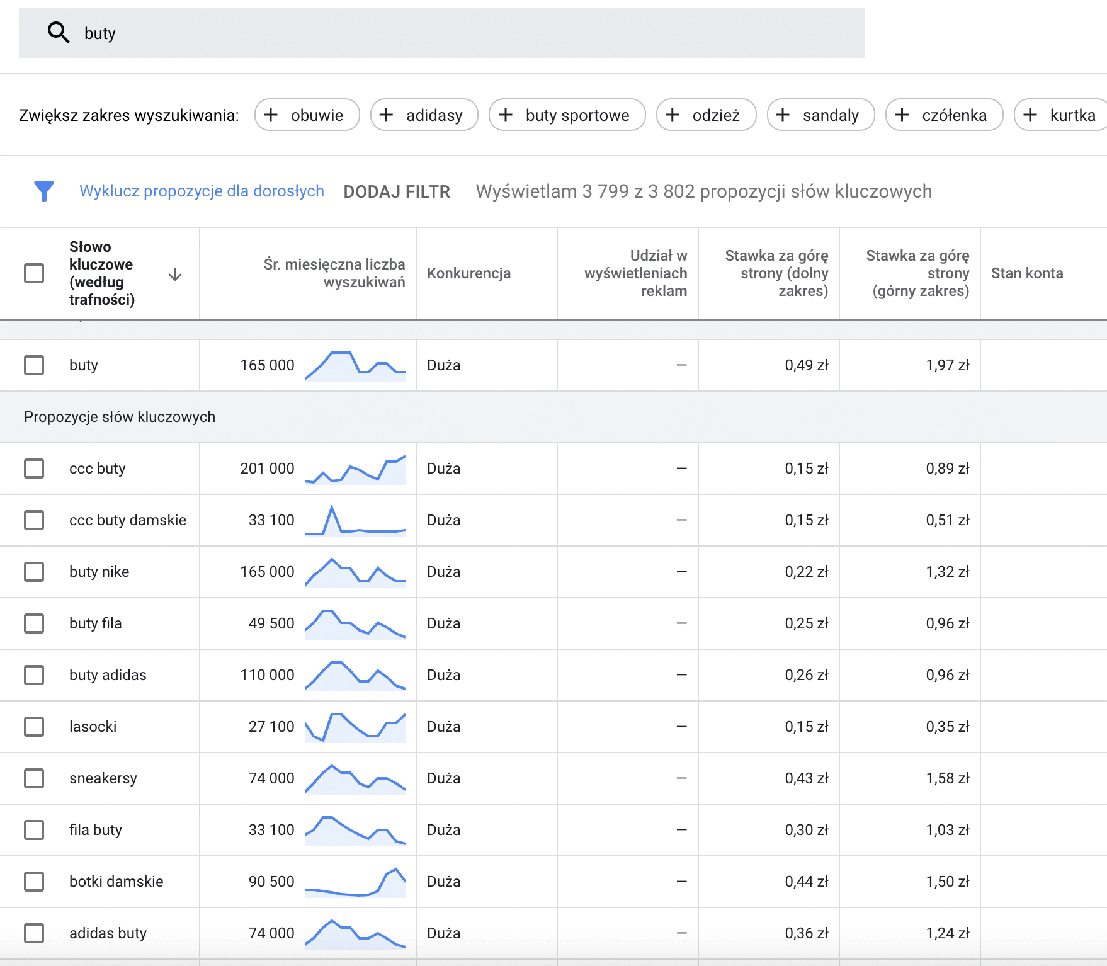1107x966 pixels.
Task: Select the ccc buty keyword checkbox
Action: tap(33, 469)
